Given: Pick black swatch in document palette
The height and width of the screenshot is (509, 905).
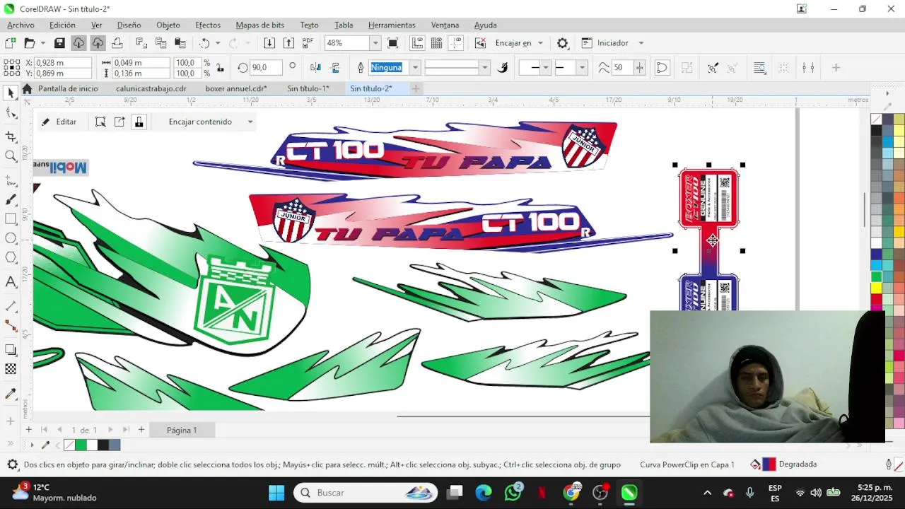Looking at the screenshot, I should point(103,445).
